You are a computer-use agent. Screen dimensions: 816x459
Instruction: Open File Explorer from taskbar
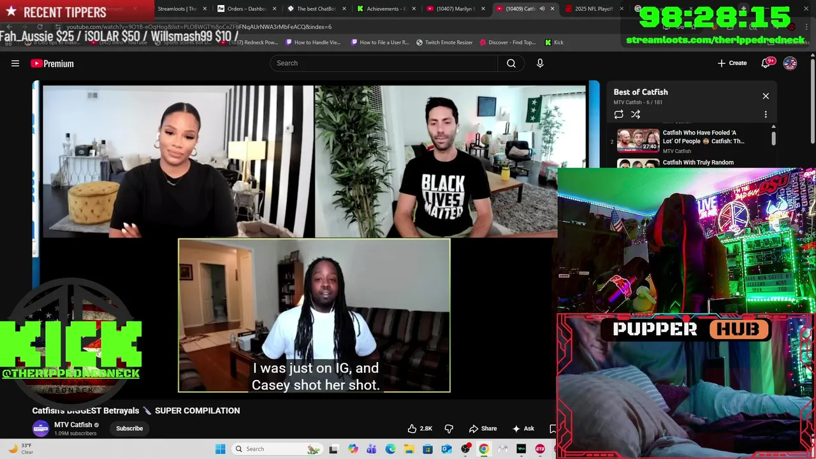point(409,449)
